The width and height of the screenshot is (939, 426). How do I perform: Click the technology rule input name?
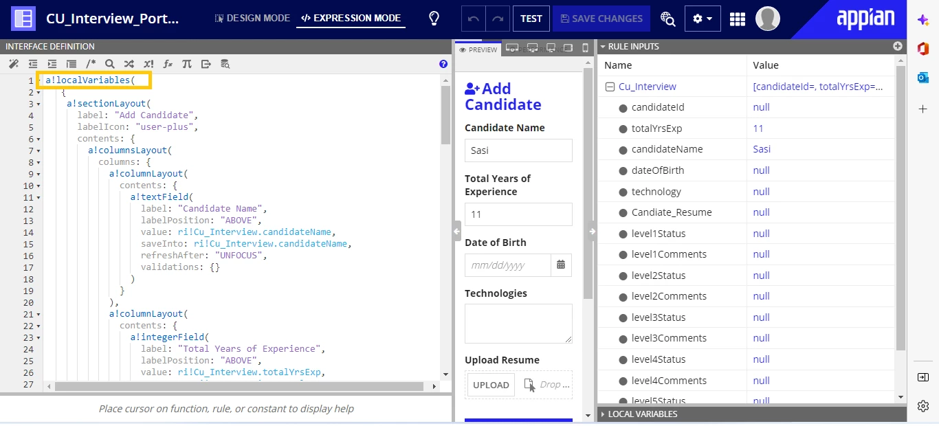click(656, 192)
